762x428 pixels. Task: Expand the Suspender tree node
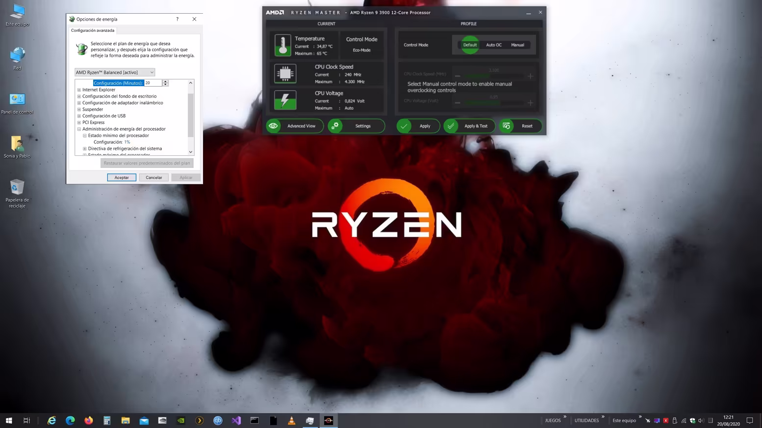tap(79, 109)
